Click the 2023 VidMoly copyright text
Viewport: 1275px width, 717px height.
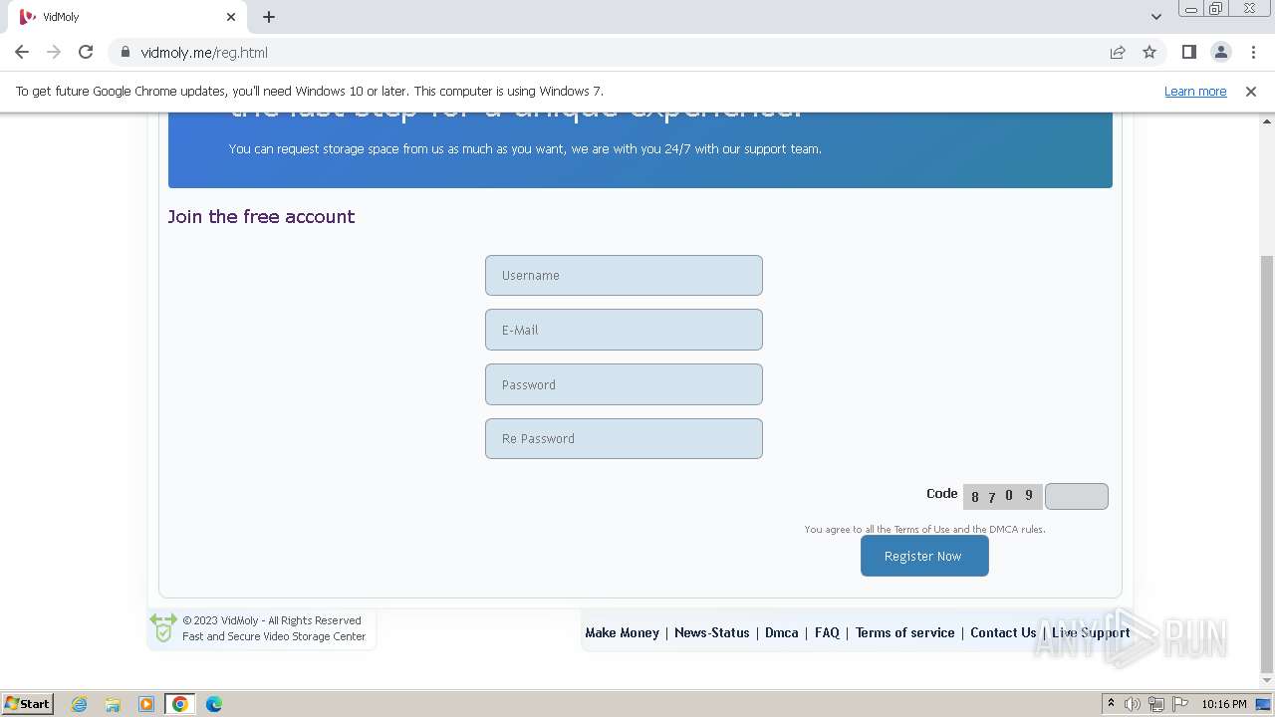pos(272,620)
